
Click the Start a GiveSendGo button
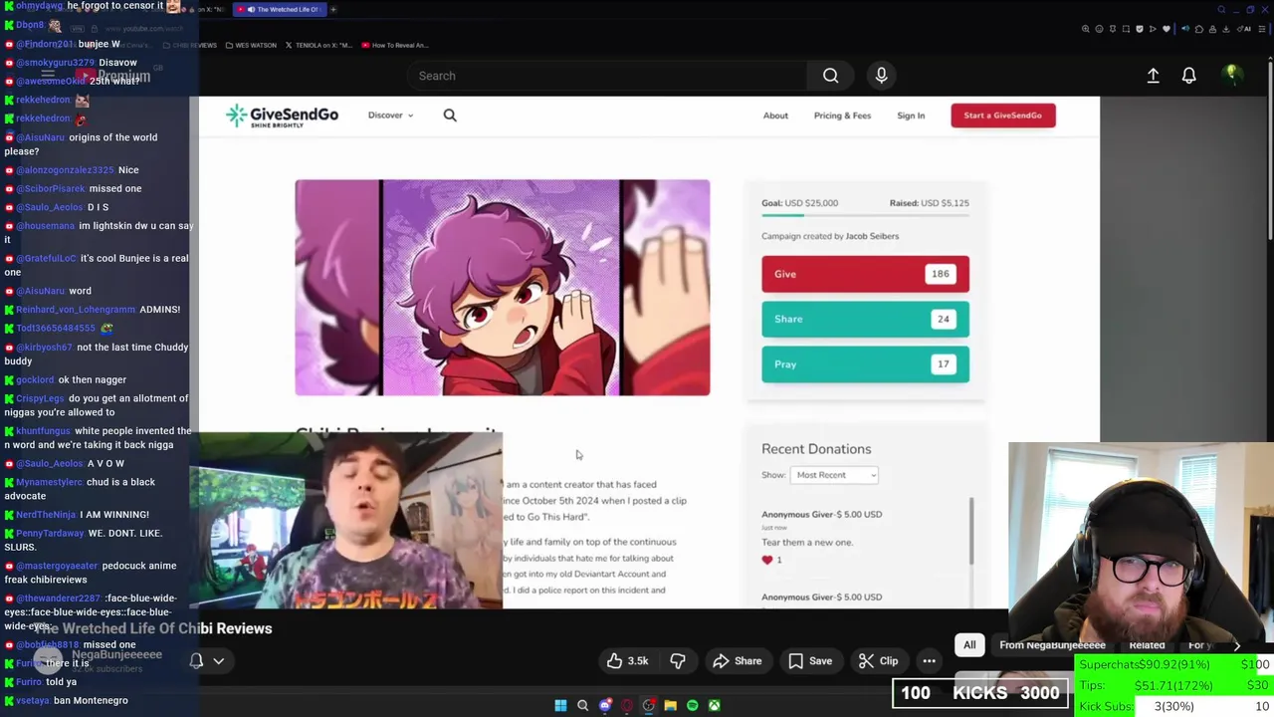[x=1002, y=116]
